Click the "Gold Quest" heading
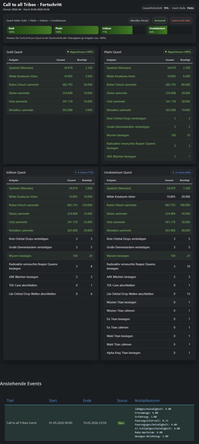The image size is (199, 444). point(15,52)
